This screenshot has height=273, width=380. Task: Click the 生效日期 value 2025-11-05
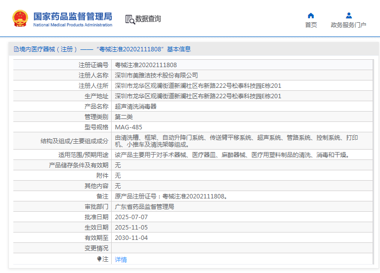(131, 228)
